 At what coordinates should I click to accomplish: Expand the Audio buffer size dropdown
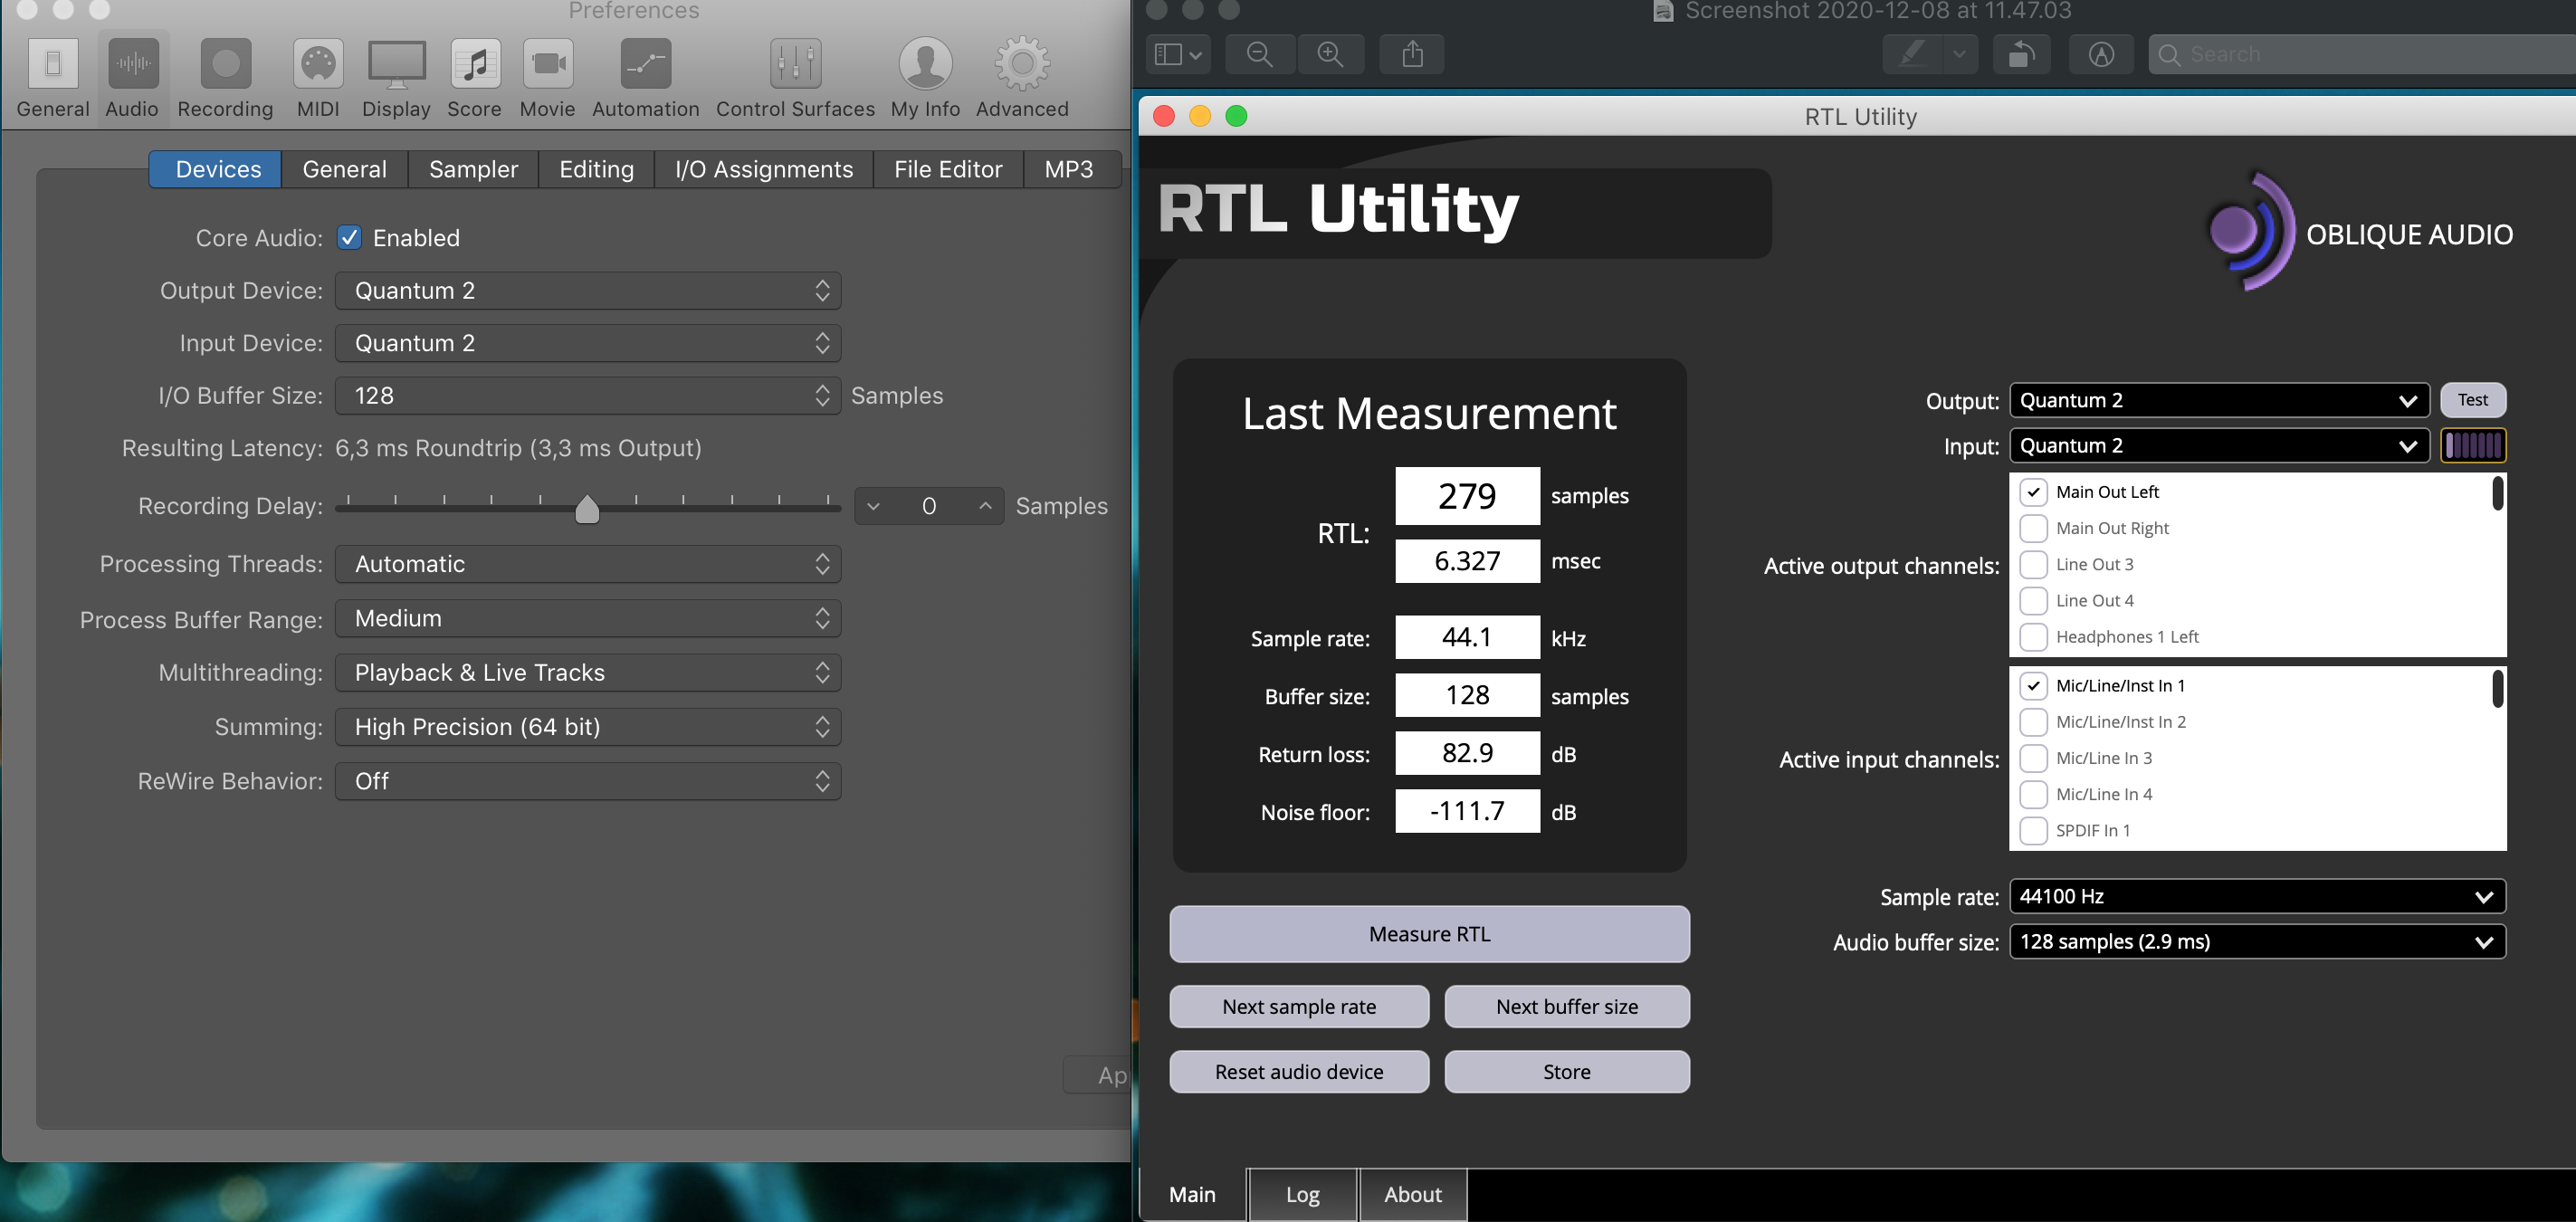[x=2256, y=942]
